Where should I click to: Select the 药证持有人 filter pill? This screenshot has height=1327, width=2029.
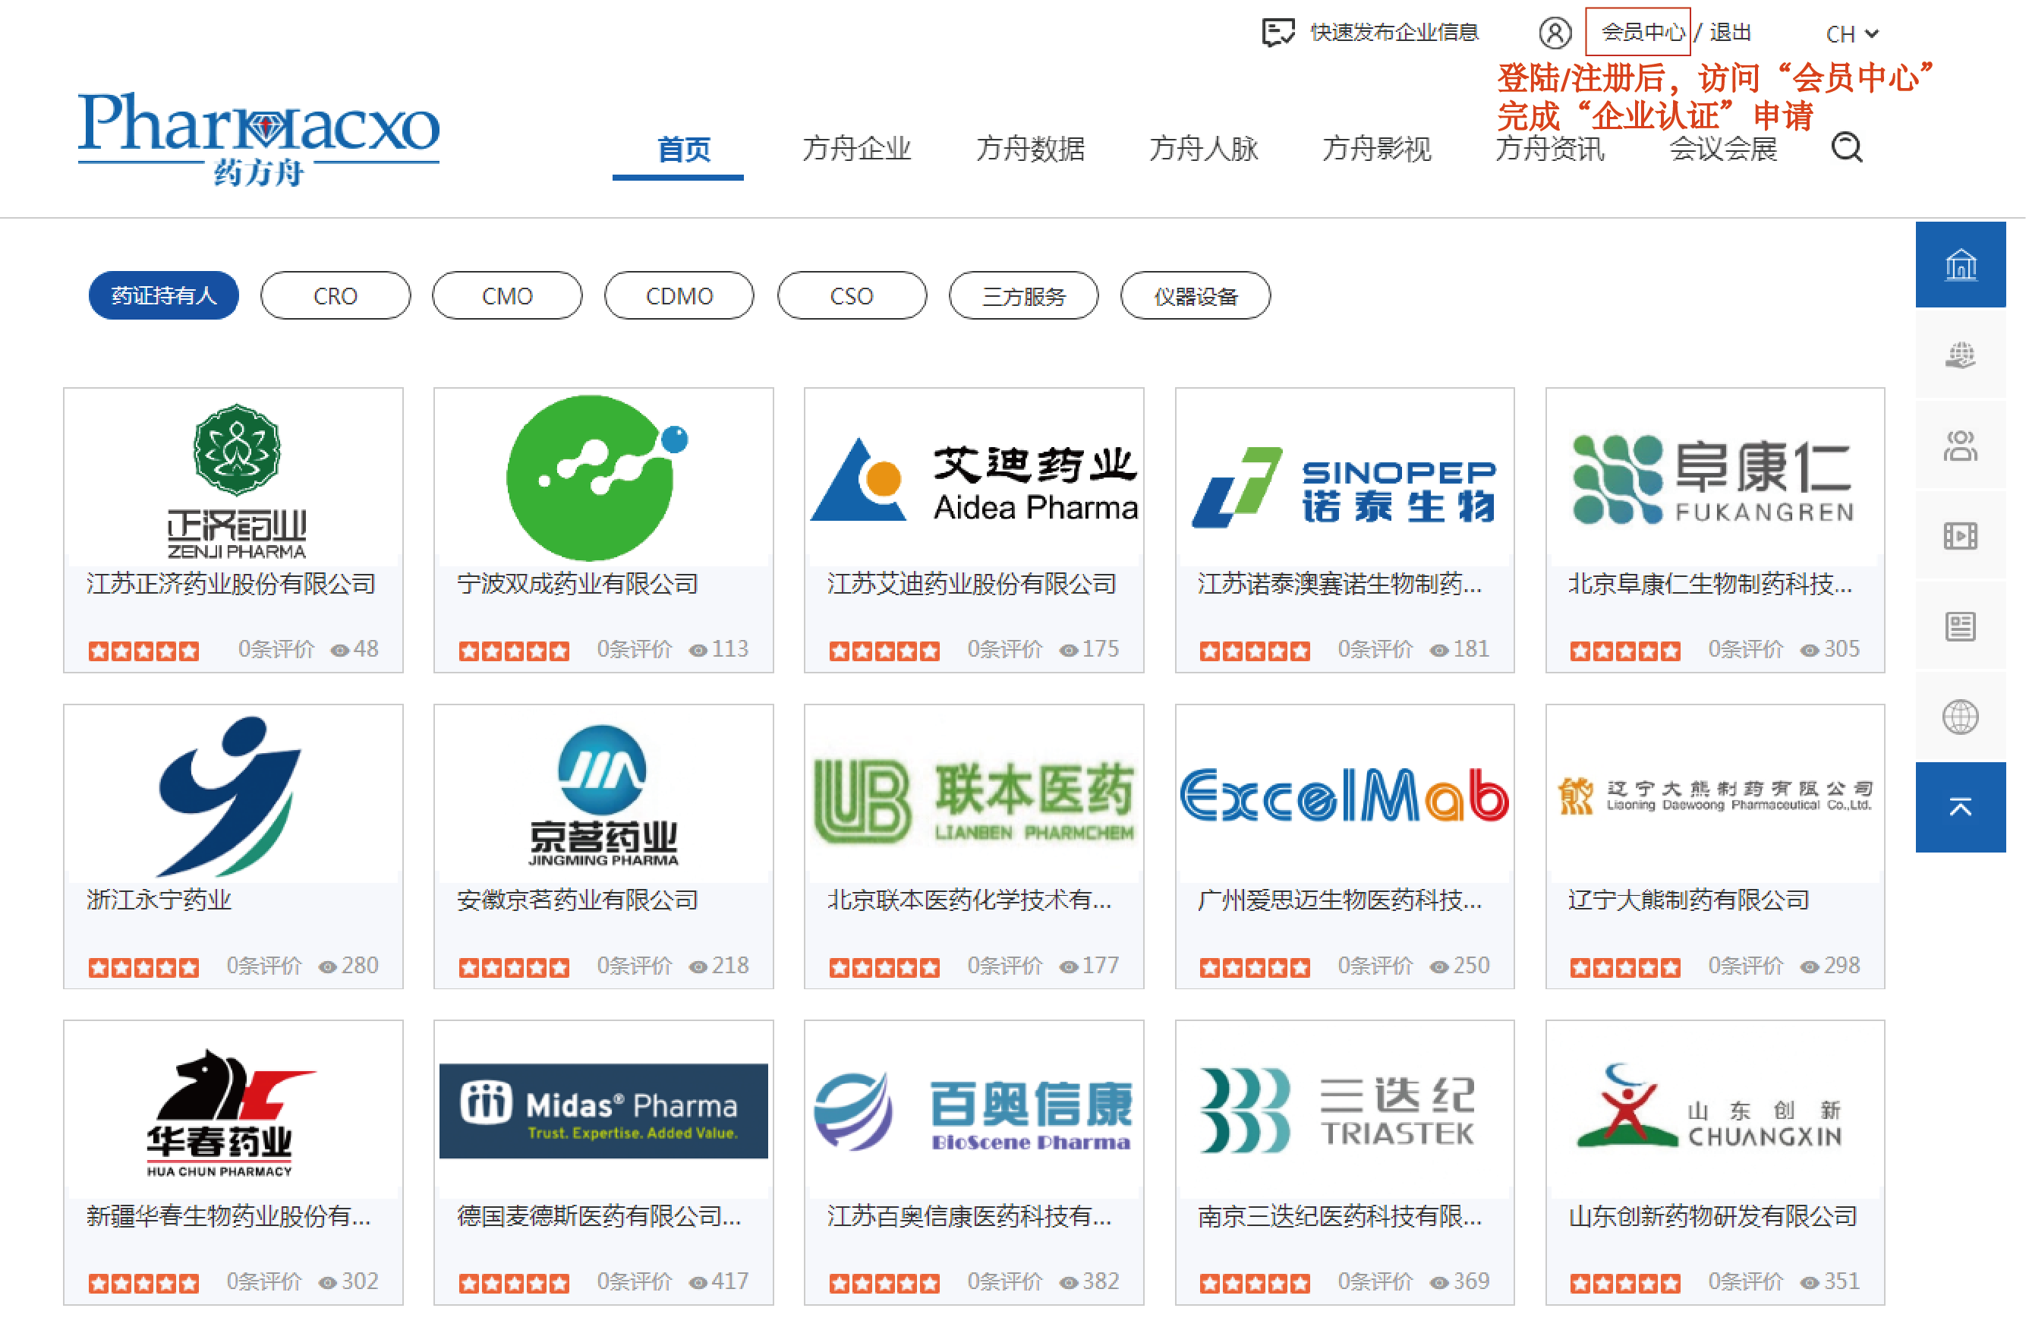coord(164,296)
